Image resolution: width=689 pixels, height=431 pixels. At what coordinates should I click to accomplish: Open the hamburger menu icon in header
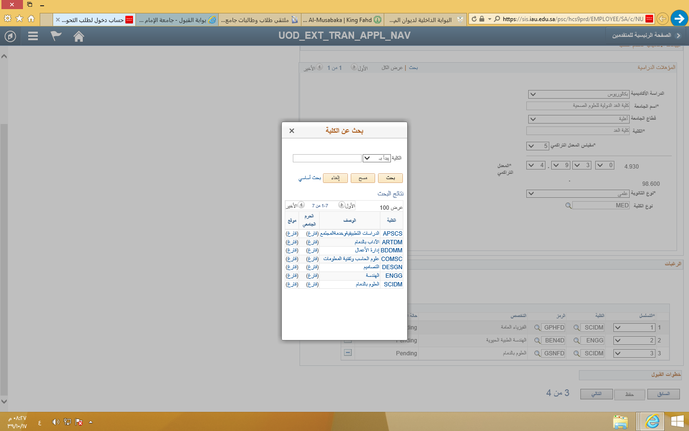33,36
